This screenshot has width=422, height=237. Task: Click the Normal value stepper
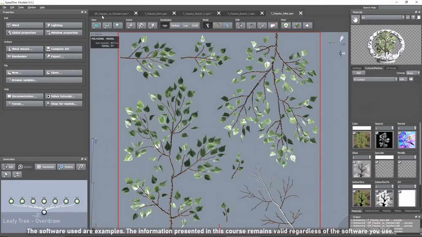pos(415,128)
